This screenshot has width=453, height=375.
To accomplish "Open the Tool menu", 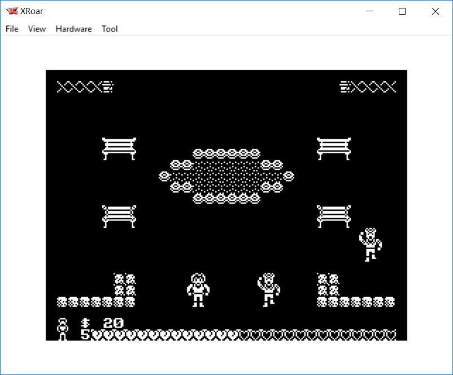I will [x=110, y=29].
